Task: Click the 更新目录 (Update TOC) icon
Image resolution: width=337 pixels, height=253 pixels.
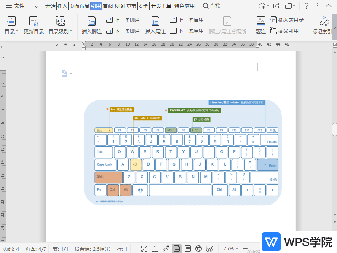Action: [x=34, y=22]
